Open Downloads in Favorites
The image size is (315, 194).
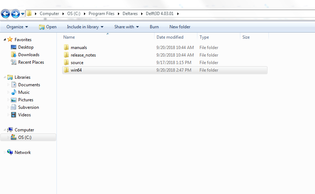pyautogui.click(x=29, y=55)
